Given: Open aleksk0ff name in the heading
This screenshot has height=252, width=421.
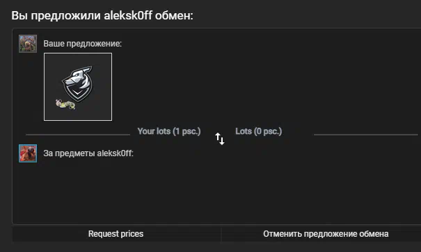Looking at the screenshot, I should [x=128, y=15].
